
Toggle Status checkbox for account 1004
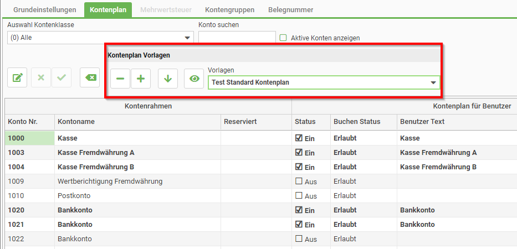[299, 167]
